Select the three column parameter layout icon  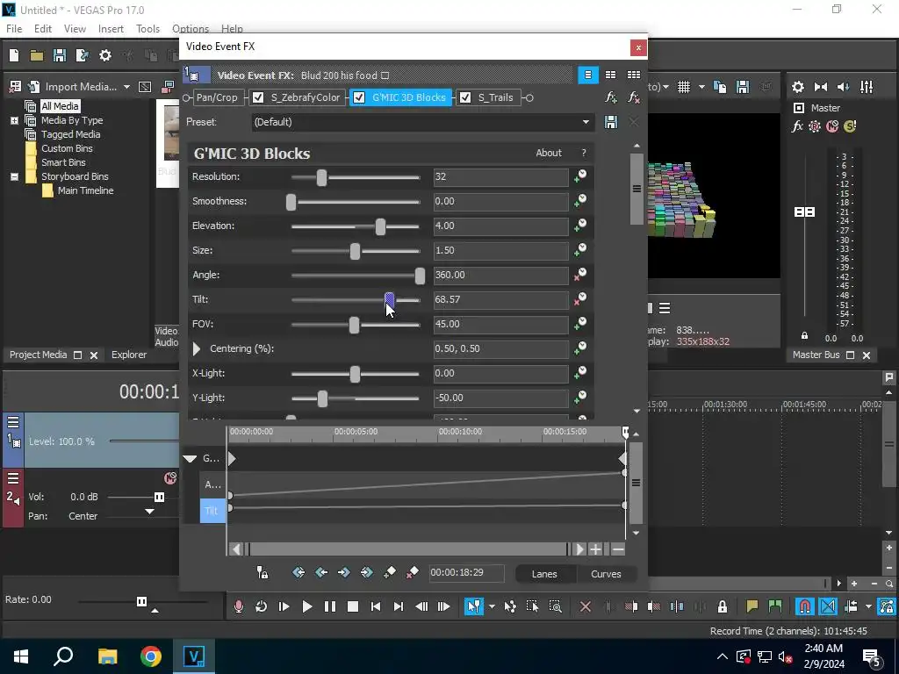pyautogui.click(x=634, y=75)
